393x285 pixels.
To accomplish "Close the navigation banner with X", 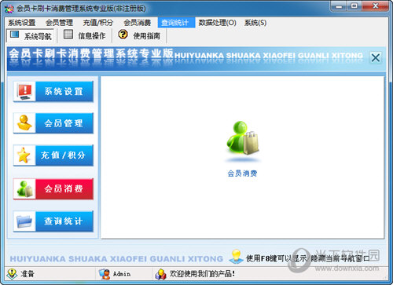I will (376, 57).
